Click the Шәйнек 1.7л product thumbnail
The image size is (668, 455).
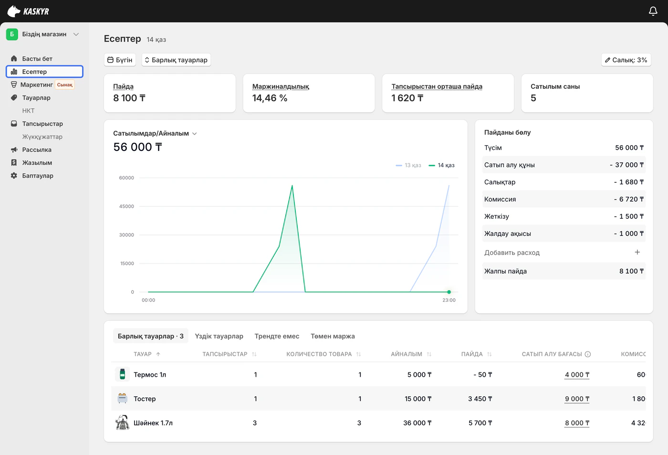tap(122, 423)
